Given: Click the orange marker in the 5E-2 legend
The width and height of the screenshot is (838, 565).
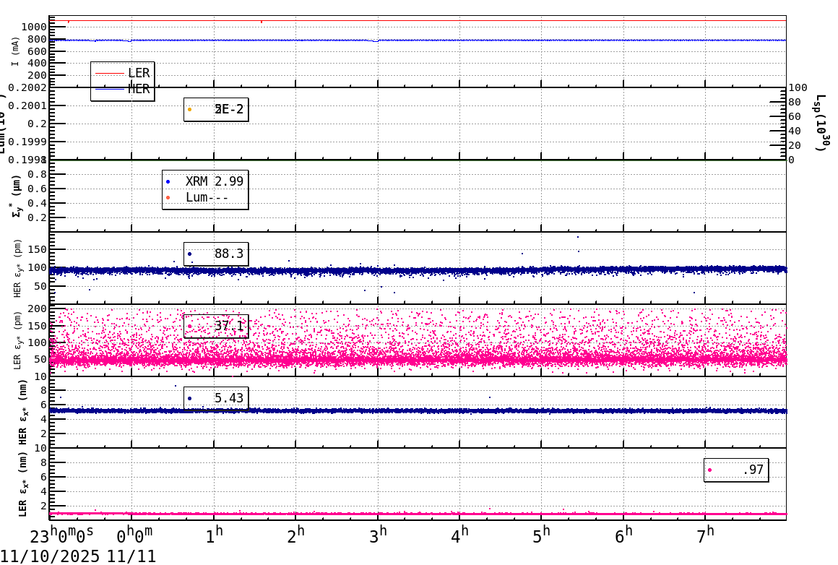Looking at the screenshot, I should pyautogui.click(x=190, y=109).
